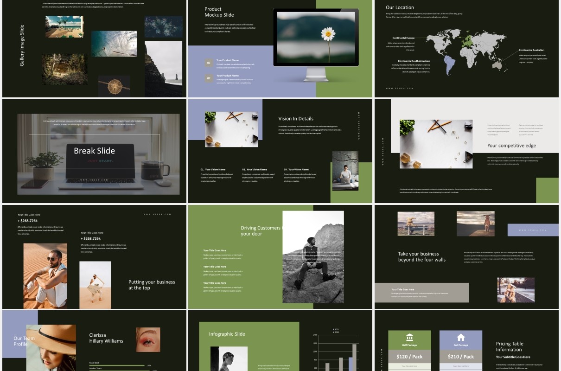The width and height of the screenshot is (561, 371).
Task: Click the 'Vision In Details' heading
Action: [x=296, y=119]
